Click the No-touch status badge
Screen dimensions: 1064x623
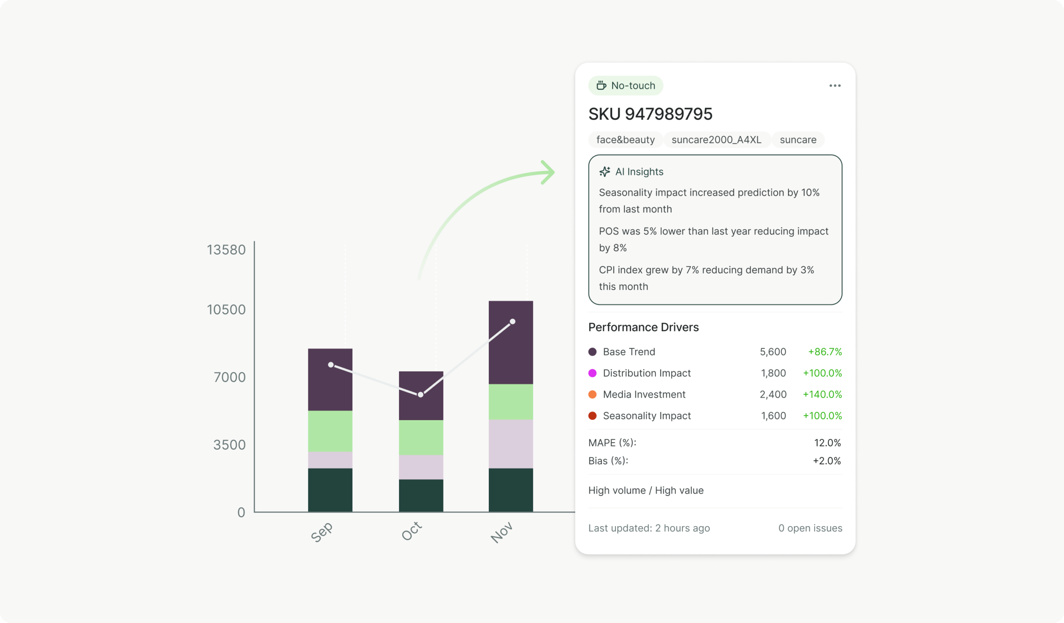tap(626, 86)
